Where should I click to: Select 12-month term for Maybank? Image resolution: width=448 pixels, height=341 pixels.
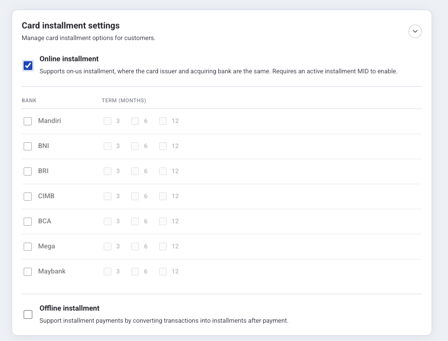click(x=163, y=271)
